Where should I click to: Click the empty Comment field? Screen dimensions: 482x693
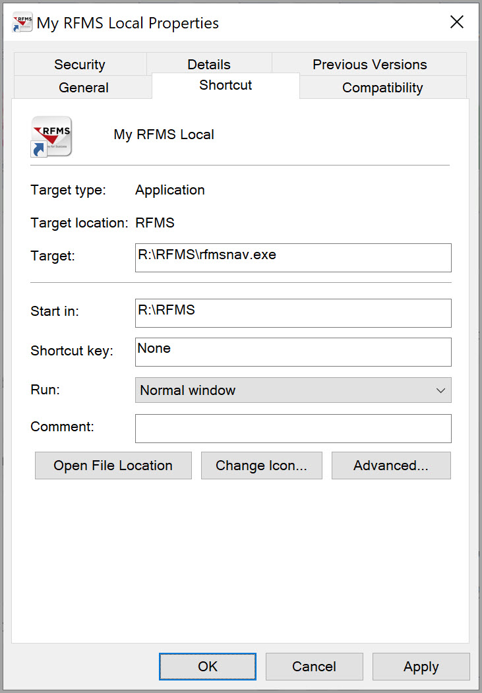click(x=293, y=429)
